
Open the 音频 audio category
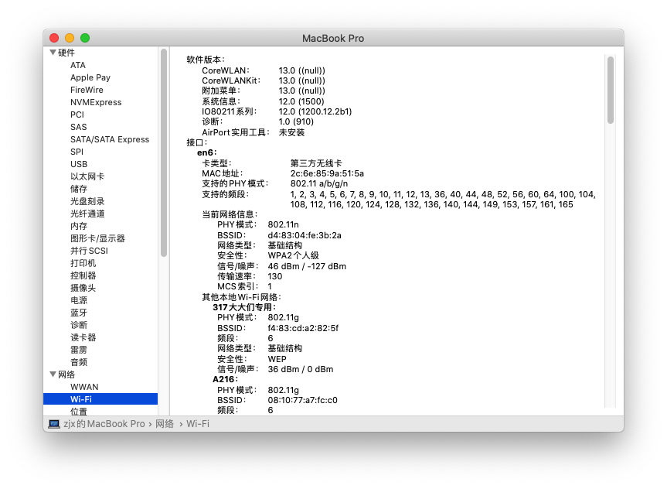79,361
